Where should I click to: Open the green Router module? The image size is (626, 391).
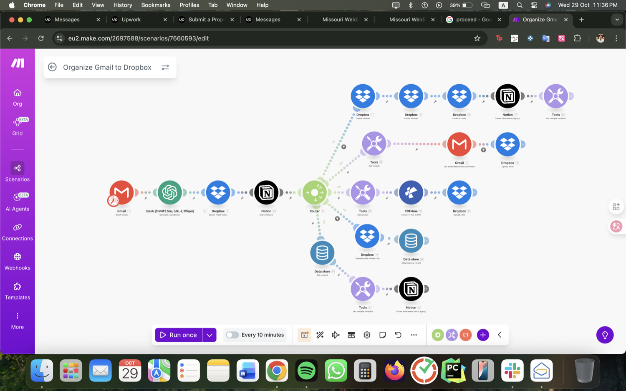[x=315, y=192]
